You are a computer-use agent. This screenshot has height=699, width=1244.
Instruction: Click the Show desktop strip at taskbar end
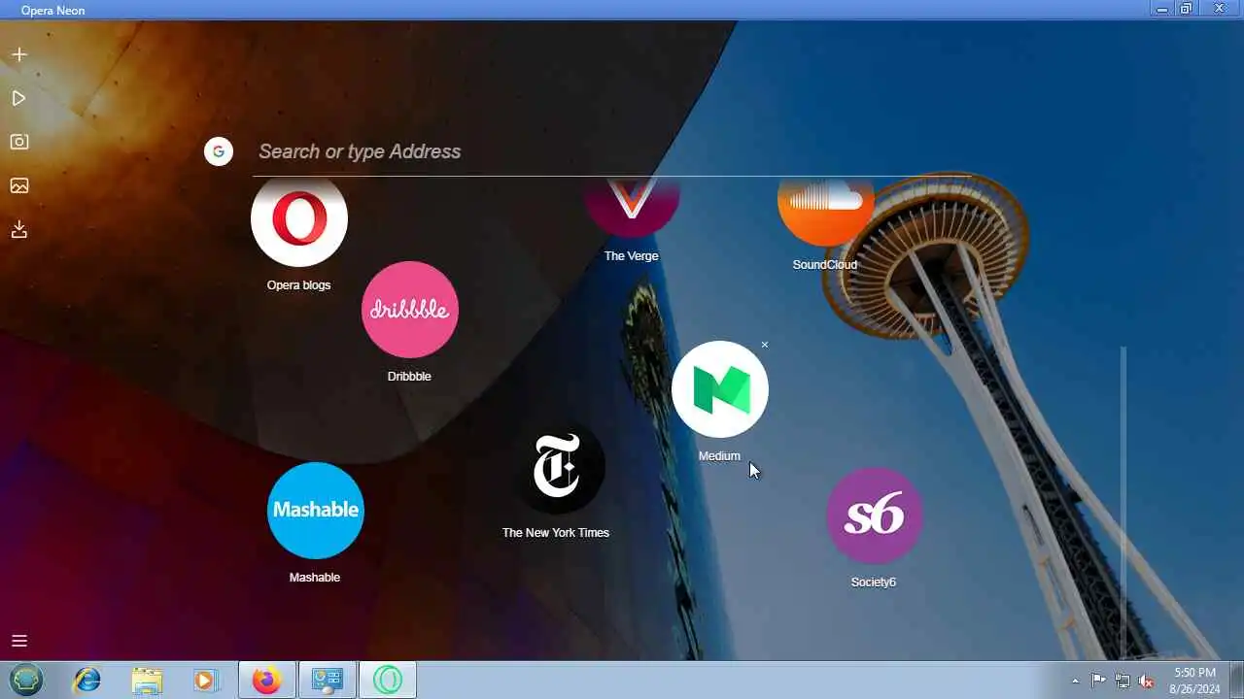[x=1236, y=680]
